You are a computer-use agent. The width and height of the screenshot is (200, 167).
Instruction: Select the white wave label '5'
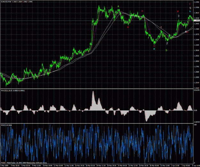[190, 8]
